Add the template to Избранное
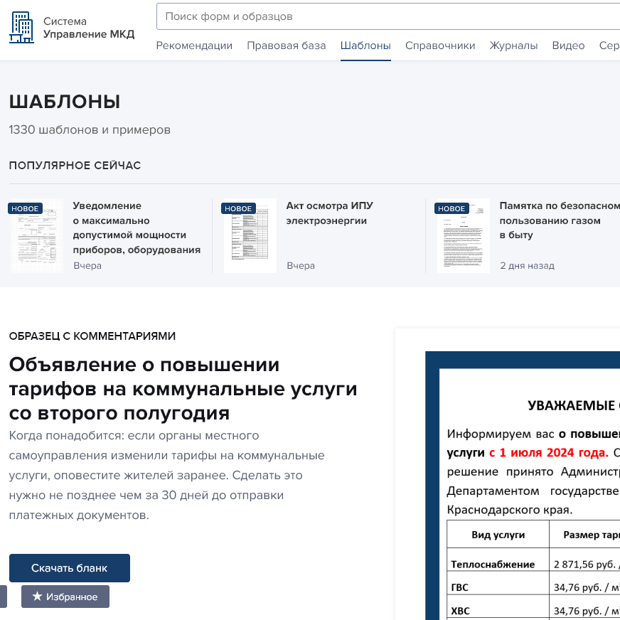 [x=65, y=597]
